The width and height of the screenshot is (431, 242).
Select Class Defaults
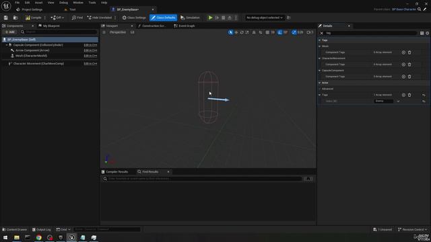163,17
